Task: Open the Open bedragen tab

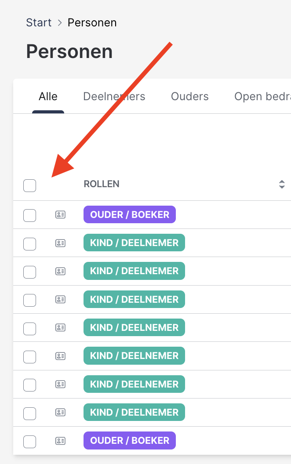Action: [x=262, y=96]
